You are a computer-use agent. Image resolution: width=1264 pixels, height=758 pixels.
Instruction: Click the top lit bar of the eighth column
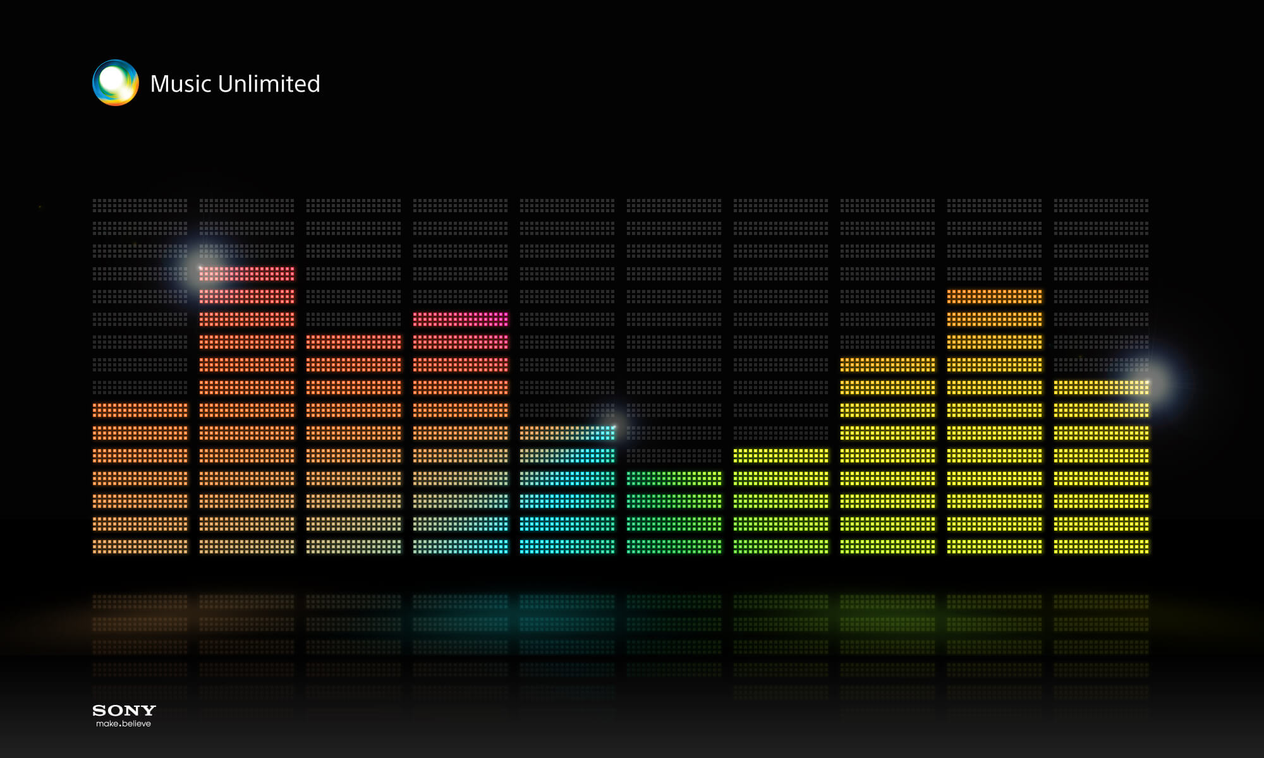pyautogui.click(x=887, y=364)
